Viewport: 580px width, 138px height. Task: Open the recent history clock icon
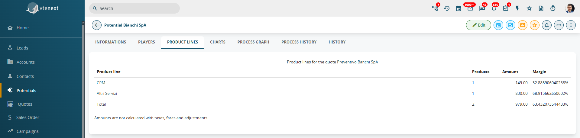pyautogui.click(x=447, y=8)
